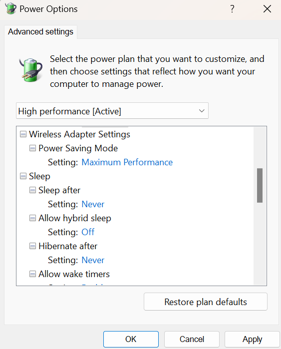
Task: Click the help question mark icon
Action: coord(232,9)
